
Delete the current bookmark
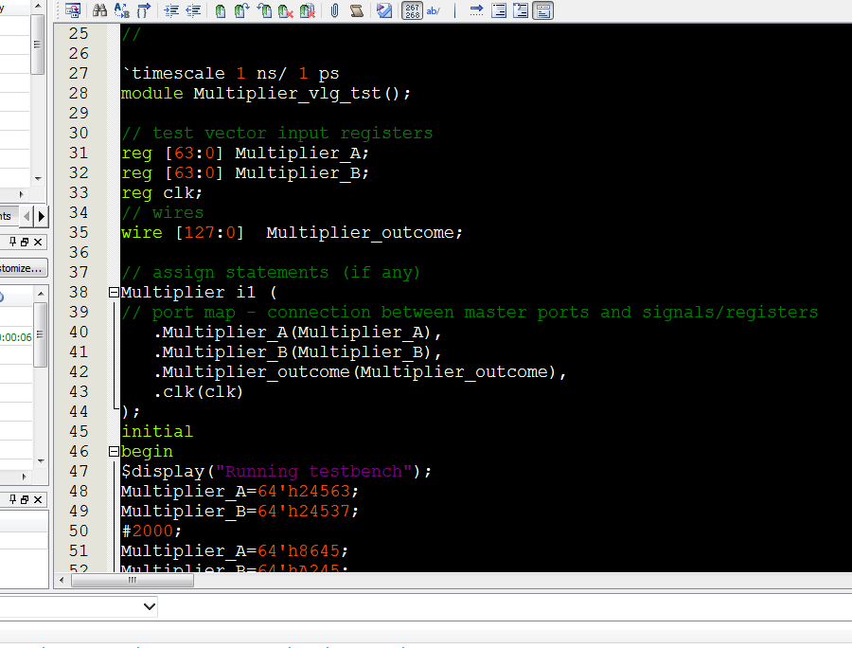[286, 10]
